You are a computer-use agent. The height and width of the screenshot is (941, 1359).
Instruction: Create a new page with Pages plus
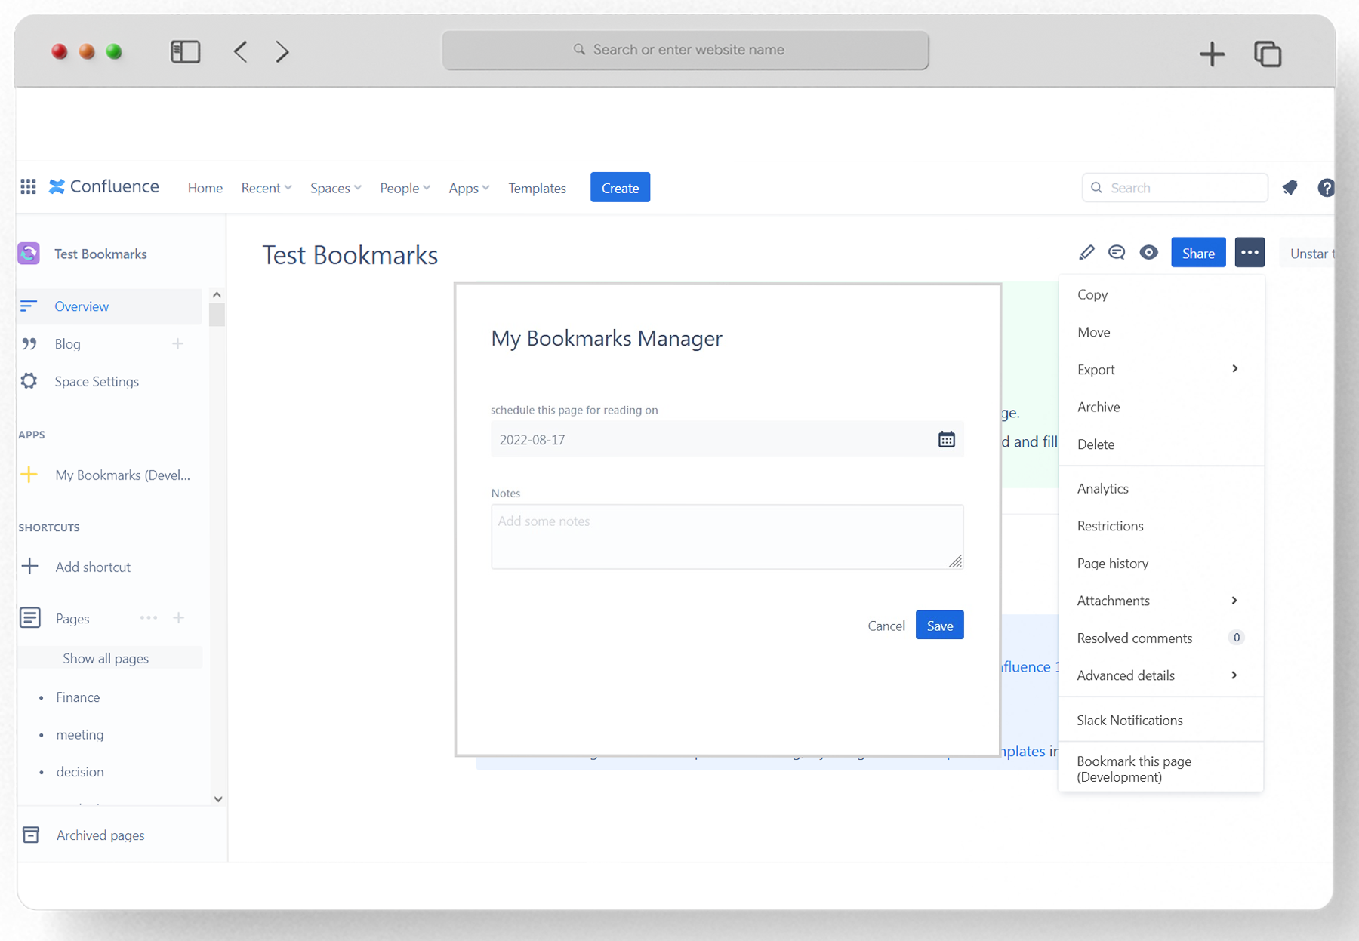click(x=178, y=617)
